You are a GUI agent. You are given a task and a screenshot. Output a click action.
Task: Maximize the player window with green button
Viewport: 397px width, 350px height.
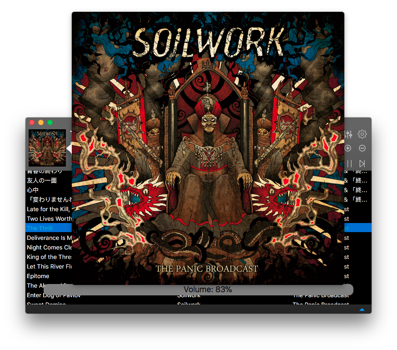[x=50, y=122]
